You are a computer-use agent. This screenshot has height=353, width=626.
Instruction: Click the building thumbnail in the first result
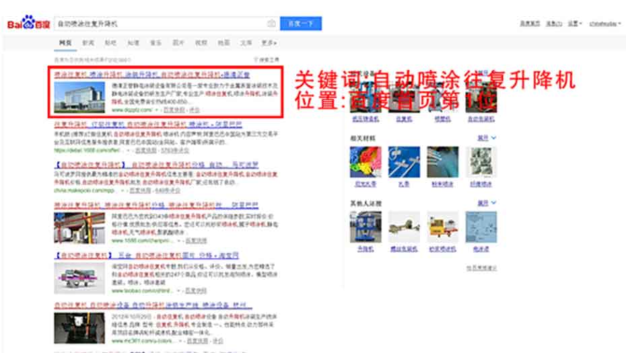click(79, 96)
